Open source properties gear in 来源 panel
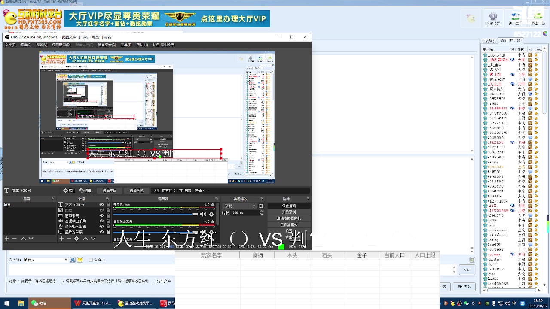This screenshot has width=550, height=309. [76, 239]
